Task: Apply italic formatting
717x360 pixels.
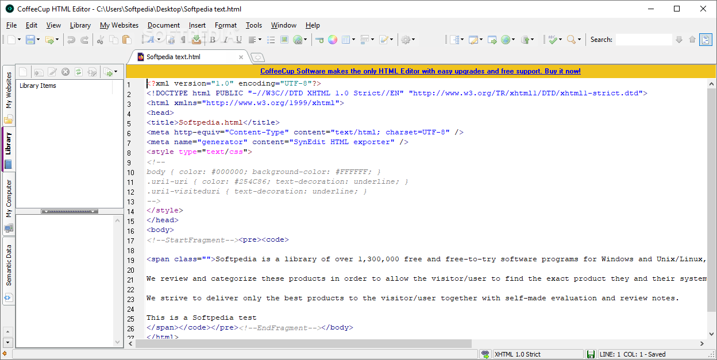Action: pyautogui.click(x=226, y=40)
